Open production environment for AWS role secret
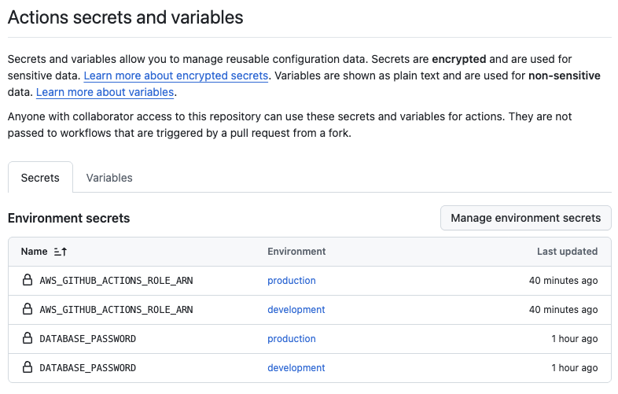Image resolution: width=618 pixels, height=394 pixels. tap(291, 281)
